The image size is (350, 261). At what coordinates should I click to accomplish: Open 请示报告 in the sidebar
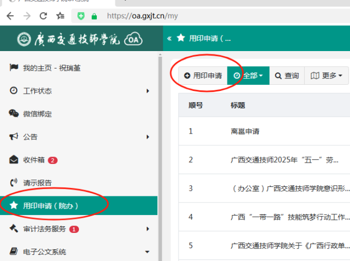click(37, 182)
